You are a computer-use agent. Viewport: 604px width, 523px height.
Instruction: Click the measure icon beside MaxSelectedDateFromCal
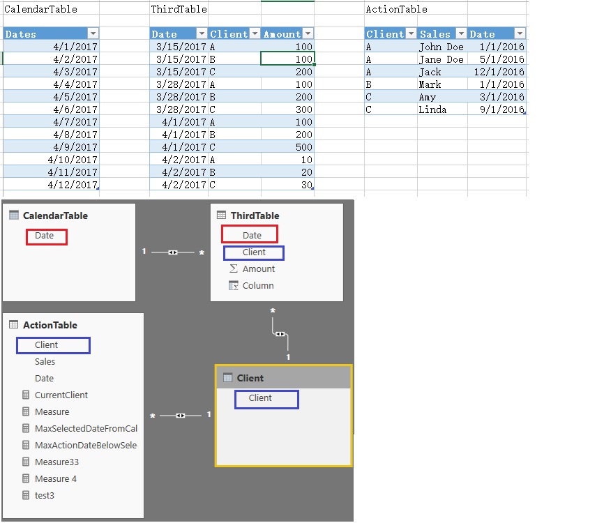pos(26,428)
